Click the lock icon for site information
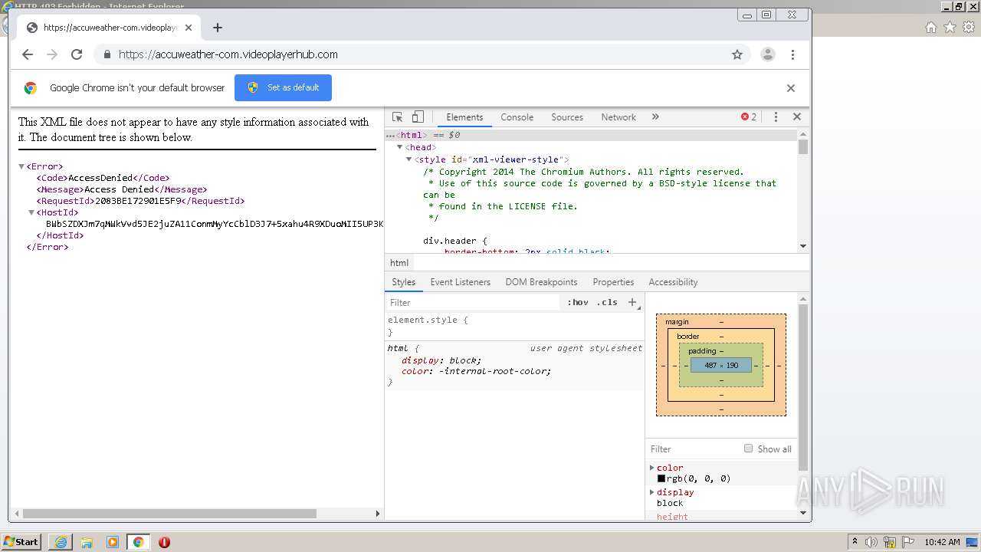The height and width of the screenshot is (552, 981). tap(107, 54)
